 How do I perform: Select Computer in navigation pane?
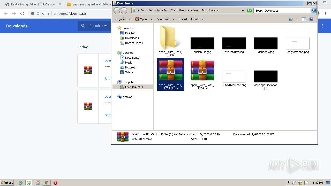[x=126, y=82]
